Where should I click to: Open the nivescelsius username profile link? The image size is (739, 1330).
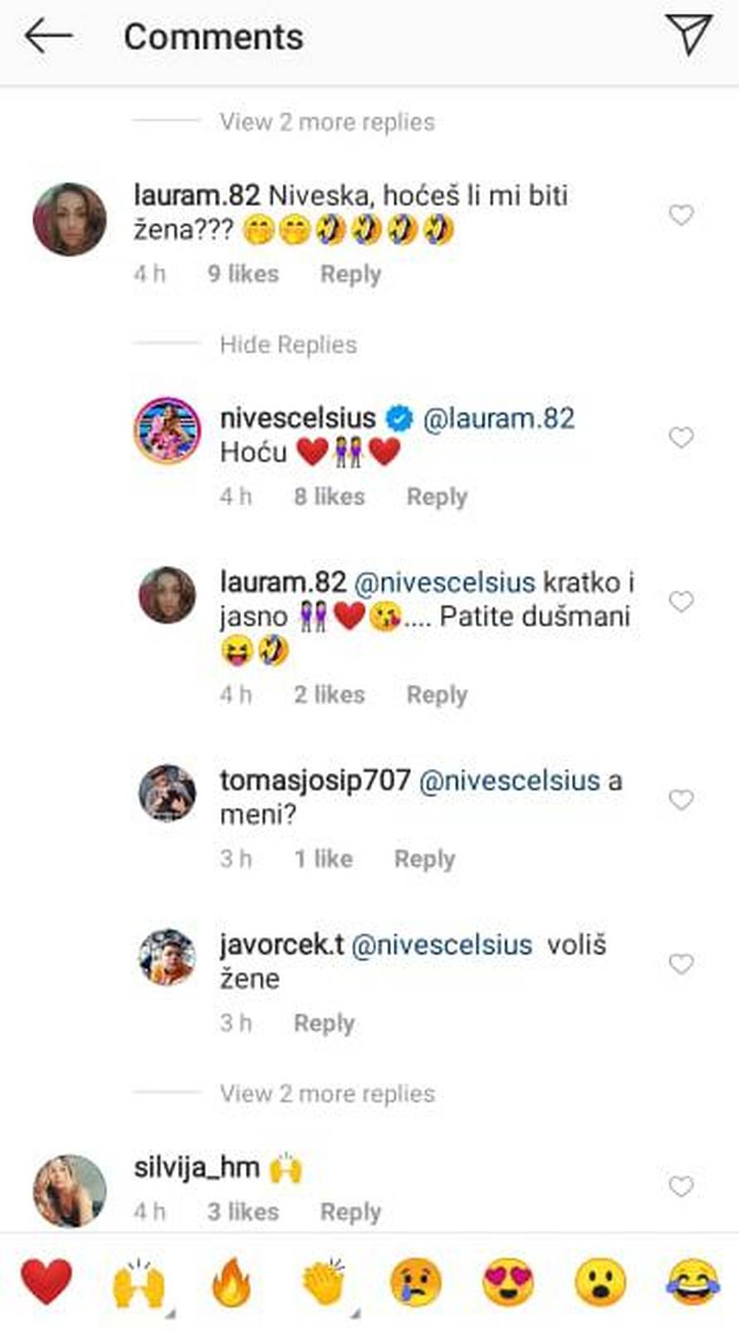(x=297, y=418)
